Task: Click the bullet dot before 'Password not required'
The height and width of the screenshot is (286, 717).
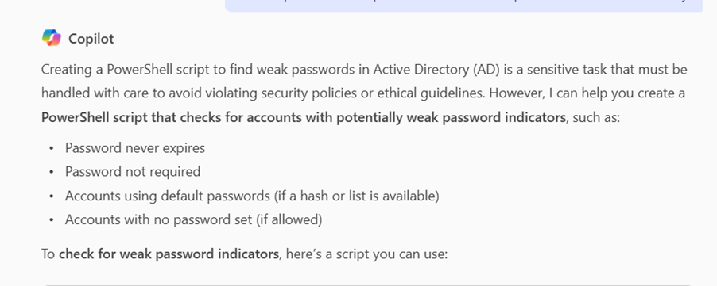Action: [52, 172]
